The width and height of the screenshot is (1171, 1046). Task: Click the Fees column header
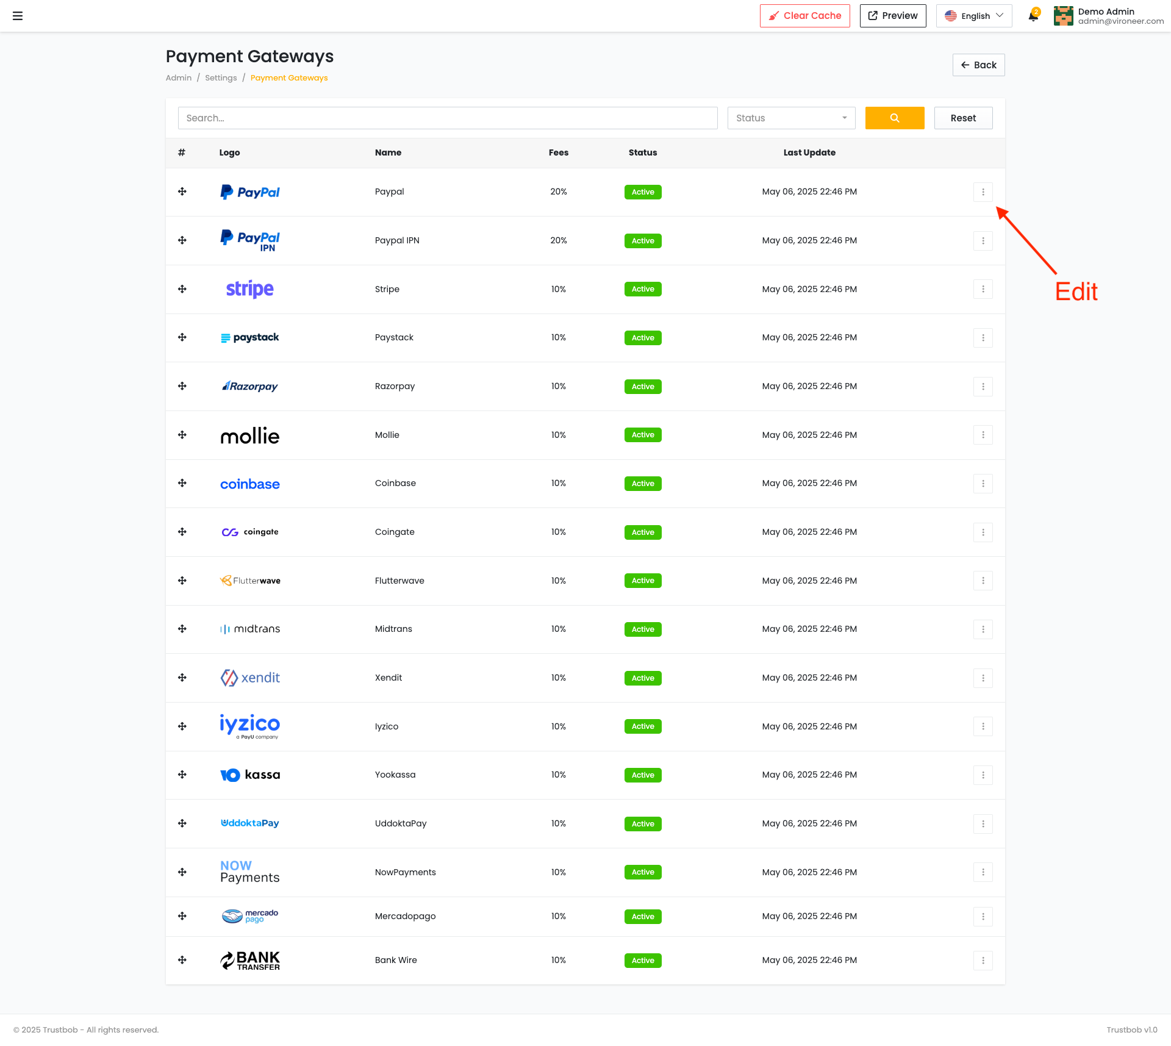click(x=559, y=153)
